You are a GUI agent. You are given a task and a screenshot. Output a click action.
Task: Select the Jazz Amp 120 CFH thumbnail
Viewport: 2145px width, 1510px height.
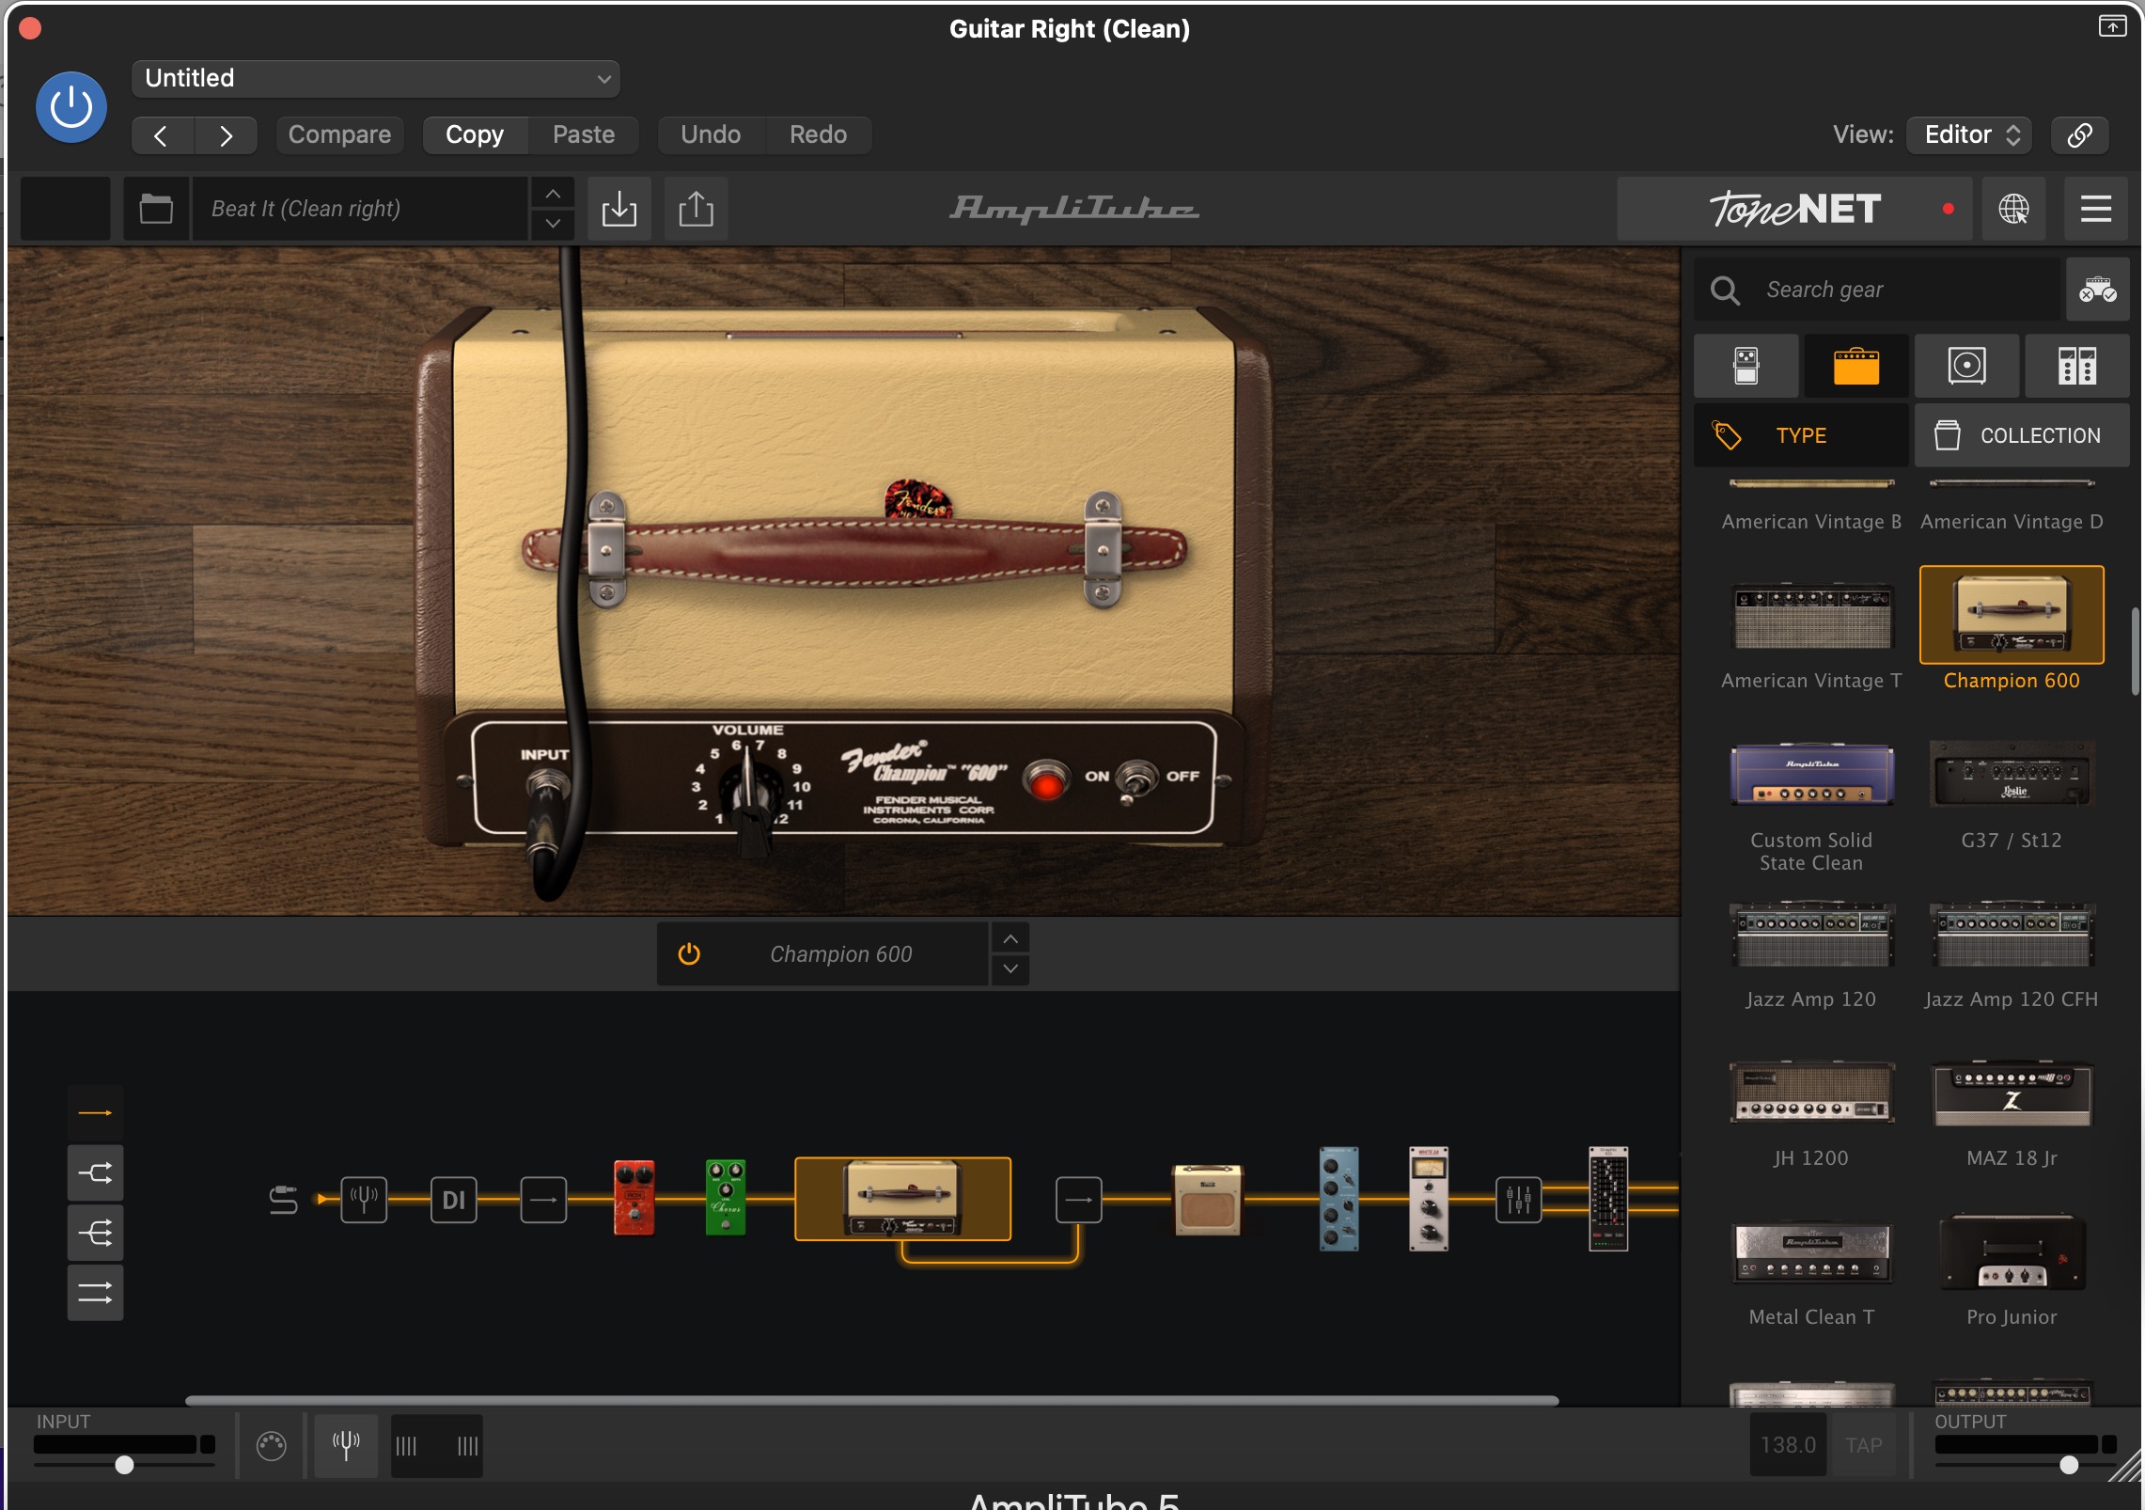(x=2012, y=935)
